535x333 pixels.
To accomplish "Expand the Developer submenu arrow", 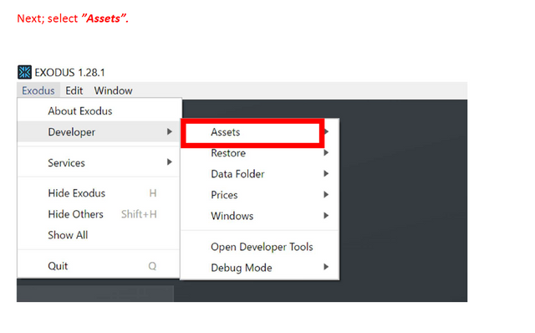I will (x=170, y=131).
